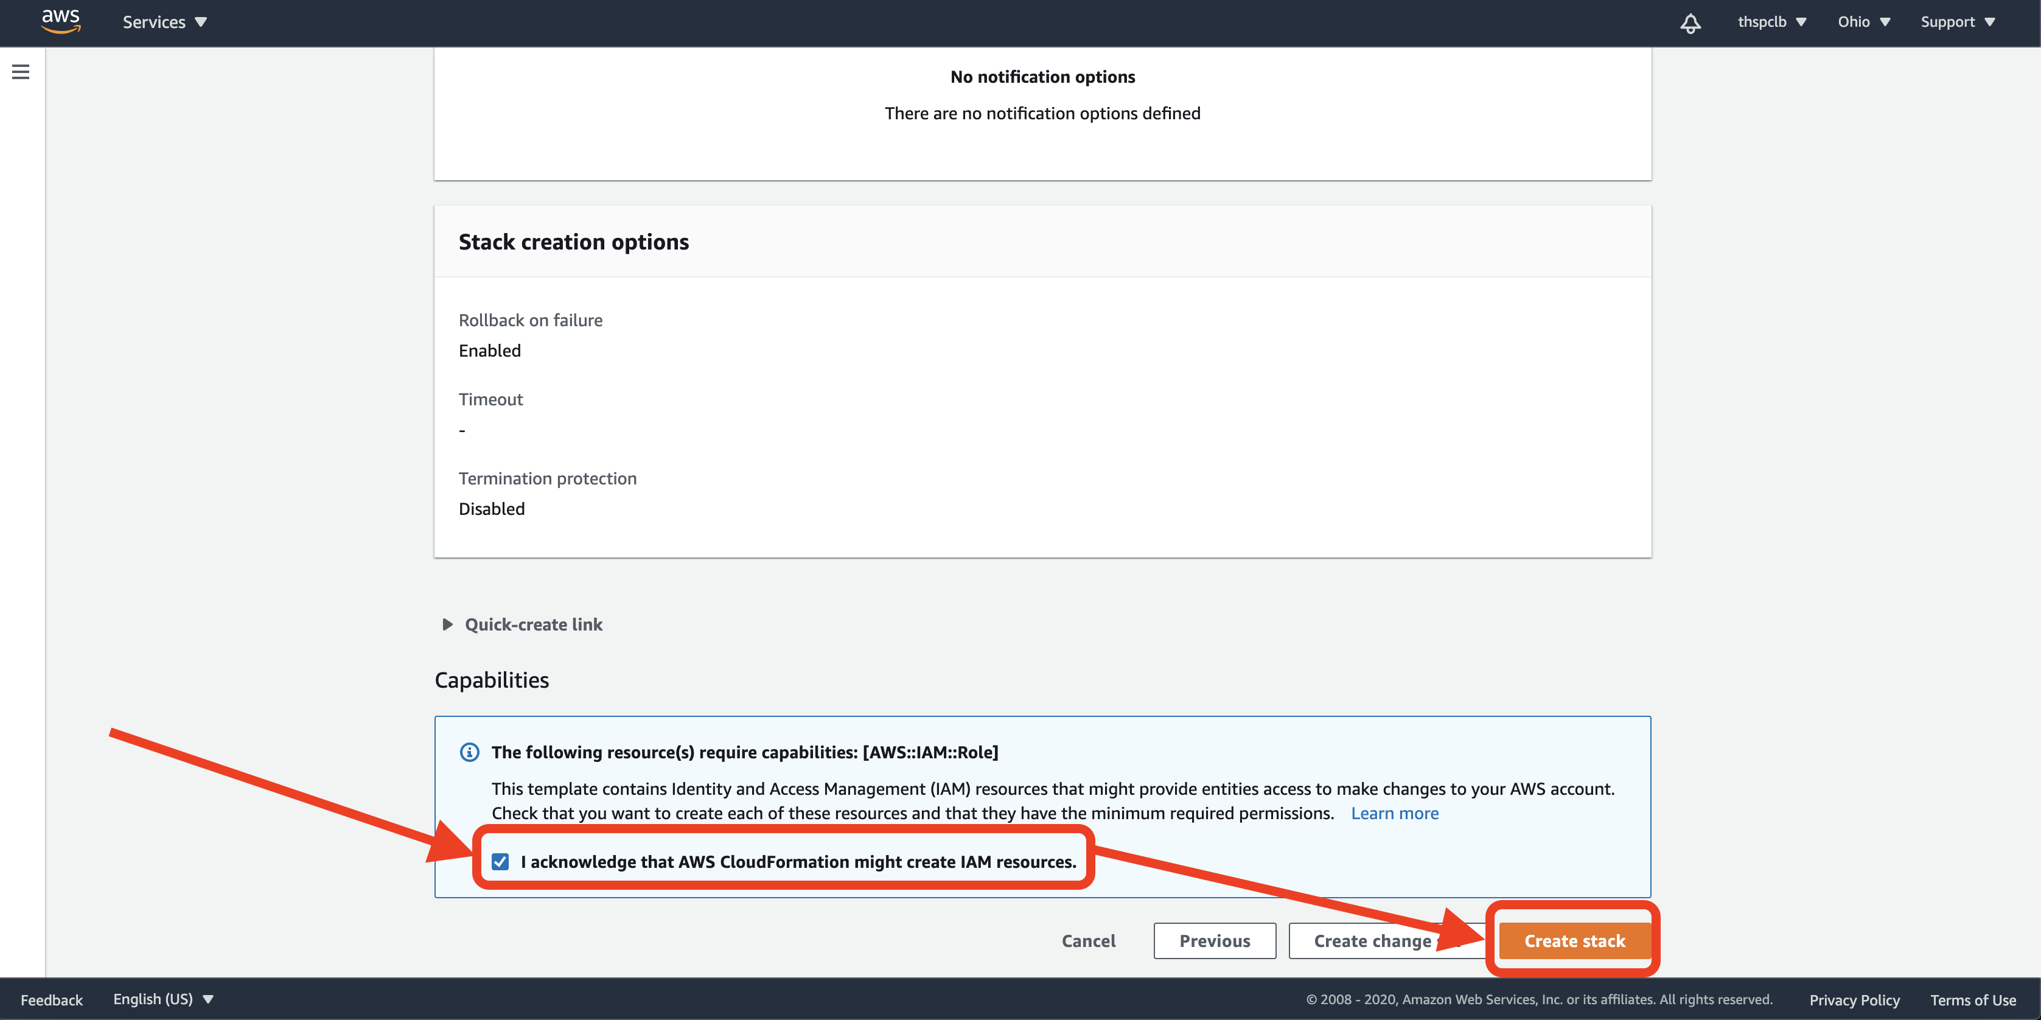Click the Timeout label
This screenshot has height=1020, width=2041.
tap(490, 399)
